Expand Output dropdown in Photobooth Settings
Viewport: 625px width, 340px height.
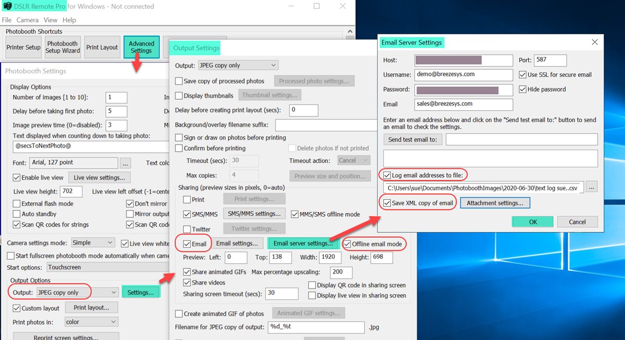77,292
